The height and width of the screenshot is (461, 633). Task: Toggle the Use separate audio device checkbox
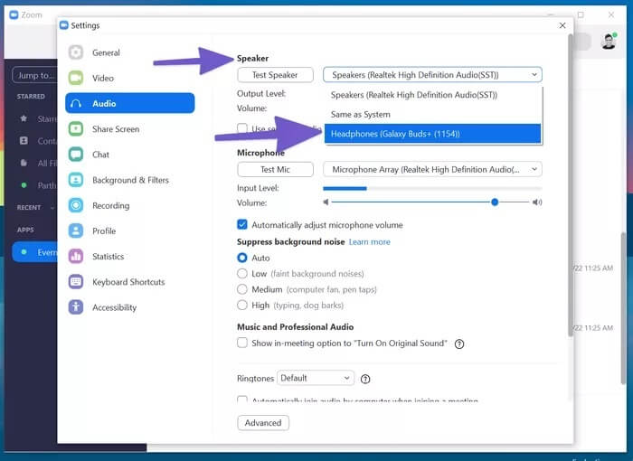242,128
